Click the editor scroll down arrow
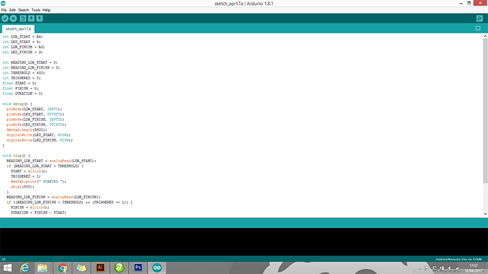 click(x=485, y=213)
